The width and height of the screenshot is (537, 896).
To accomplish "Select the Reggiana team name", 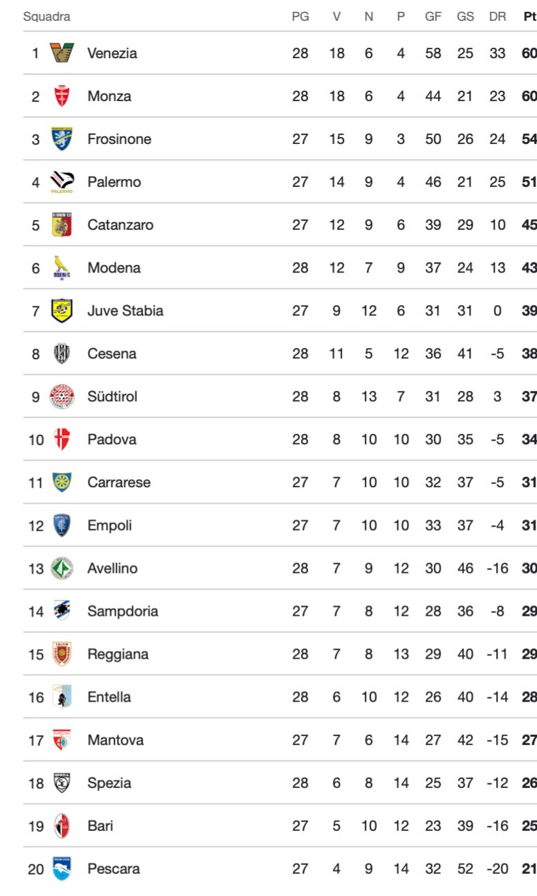I will (118, 654).
